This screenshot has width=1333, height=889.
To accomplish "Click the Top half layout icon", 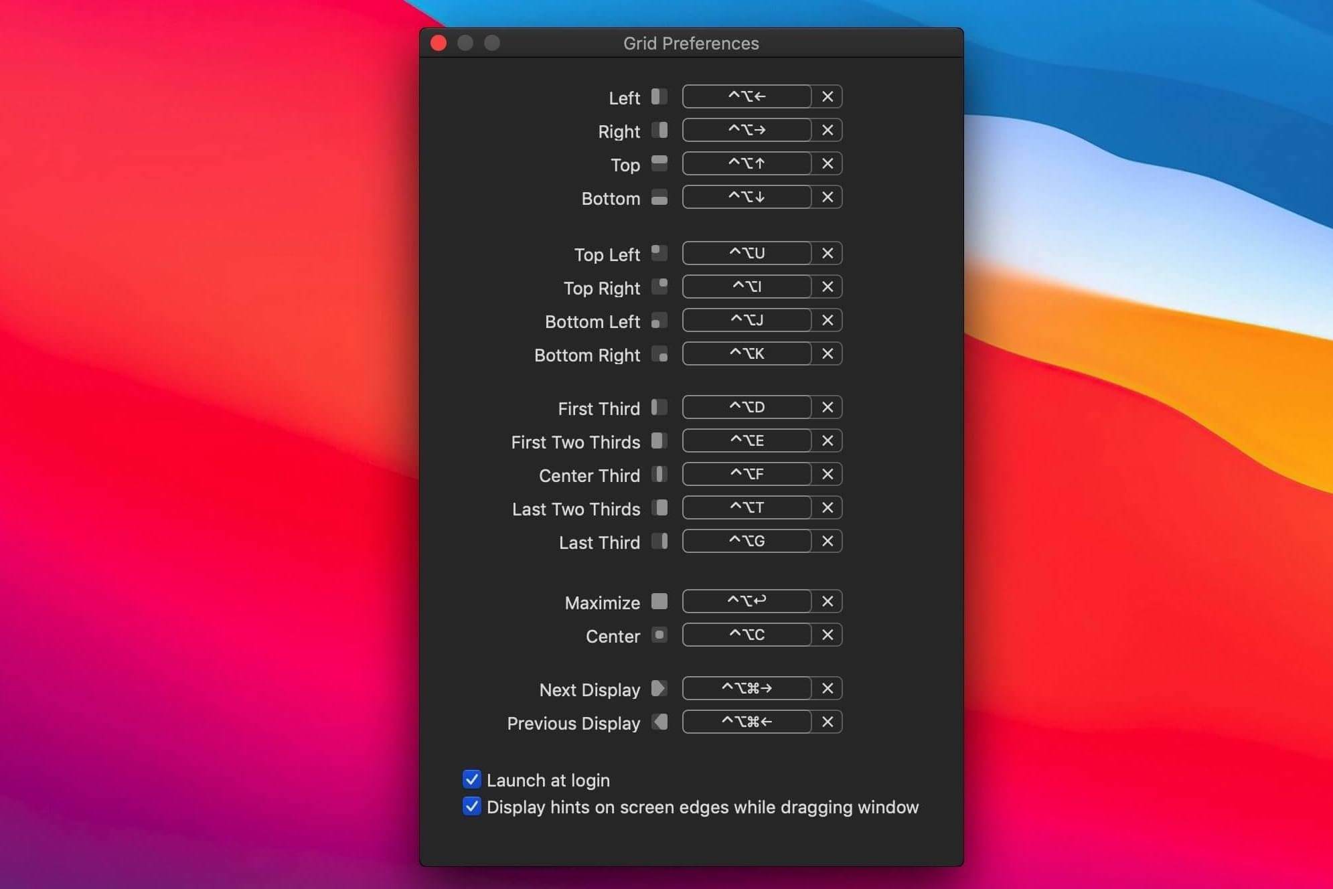I will click(x=659, y=164).
